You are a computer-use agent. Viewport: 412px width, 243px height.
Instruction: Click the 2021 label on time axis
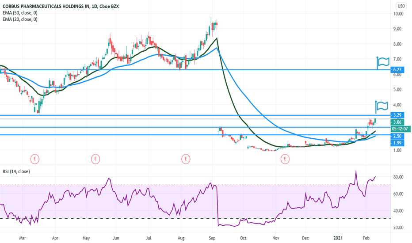coord(338,238)
